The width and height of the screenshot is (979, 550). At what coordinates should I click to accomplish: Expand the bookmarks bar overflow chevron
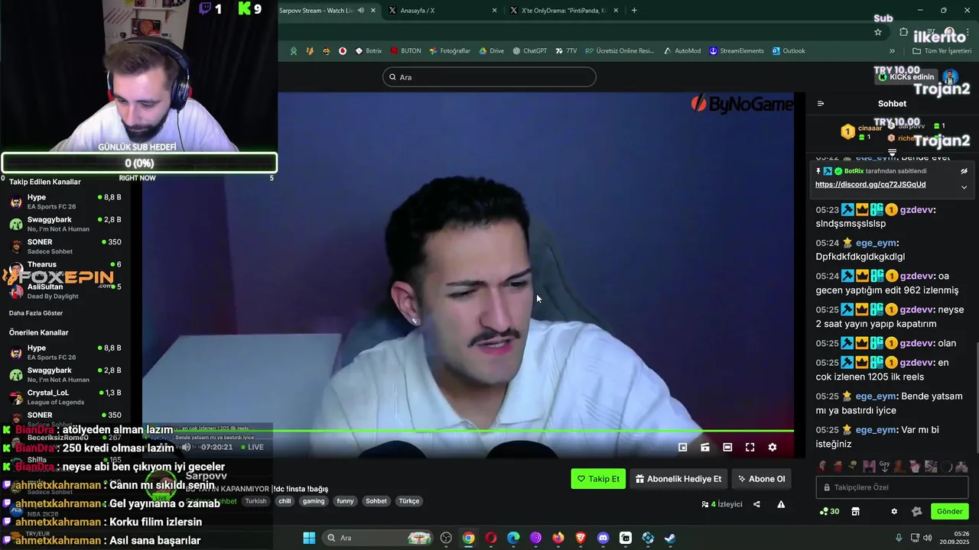point(892,51)
